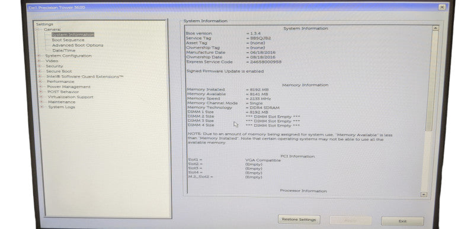
Task: Expand the Secure Boot node
Action: pos(39,72)
